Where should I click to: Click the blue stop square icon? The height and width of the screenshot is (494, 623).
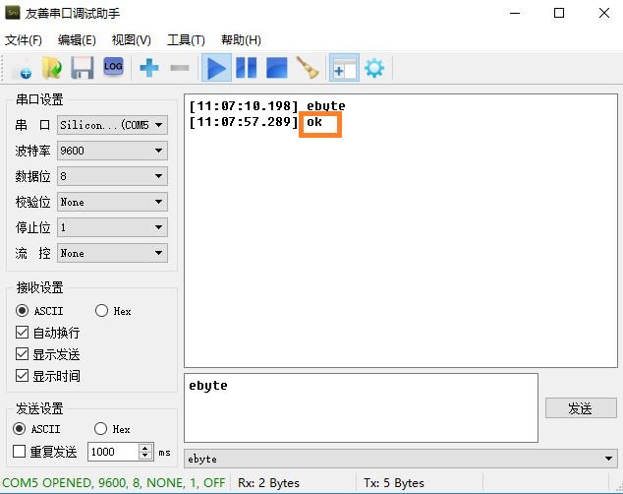point(276,68)
